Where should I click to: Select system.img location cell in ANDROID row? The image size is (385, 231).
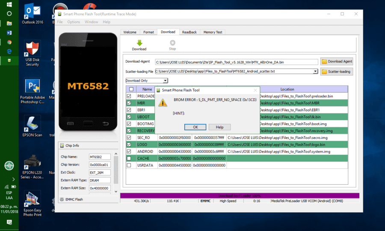(x=287, y=151)
